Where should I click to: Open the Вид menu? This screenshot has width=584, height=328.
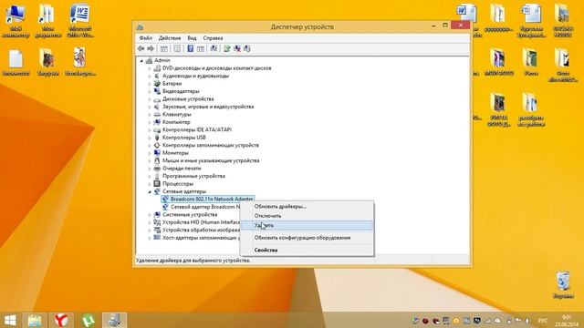point(192,38)
